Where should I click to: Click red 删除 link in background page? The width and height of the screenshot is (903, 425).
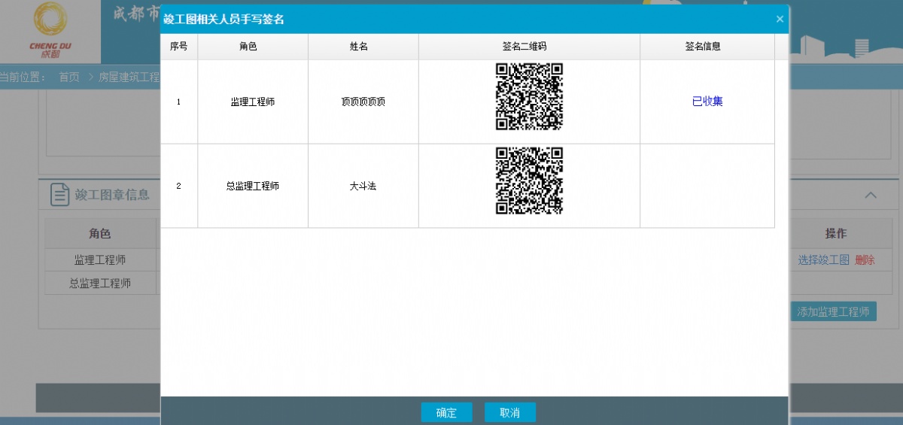pyautogui.click(x=865, y=260)
